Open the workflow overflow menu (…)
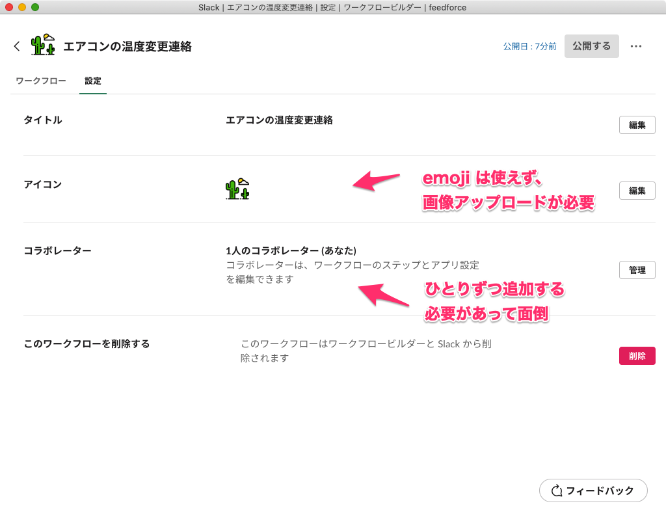The image size is (666, 523). (636, 46)
